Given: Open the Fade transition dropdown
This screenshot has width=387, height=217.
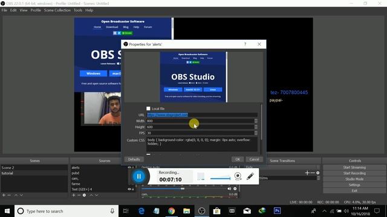Looking at the screenshot, I should click(282, 168).
